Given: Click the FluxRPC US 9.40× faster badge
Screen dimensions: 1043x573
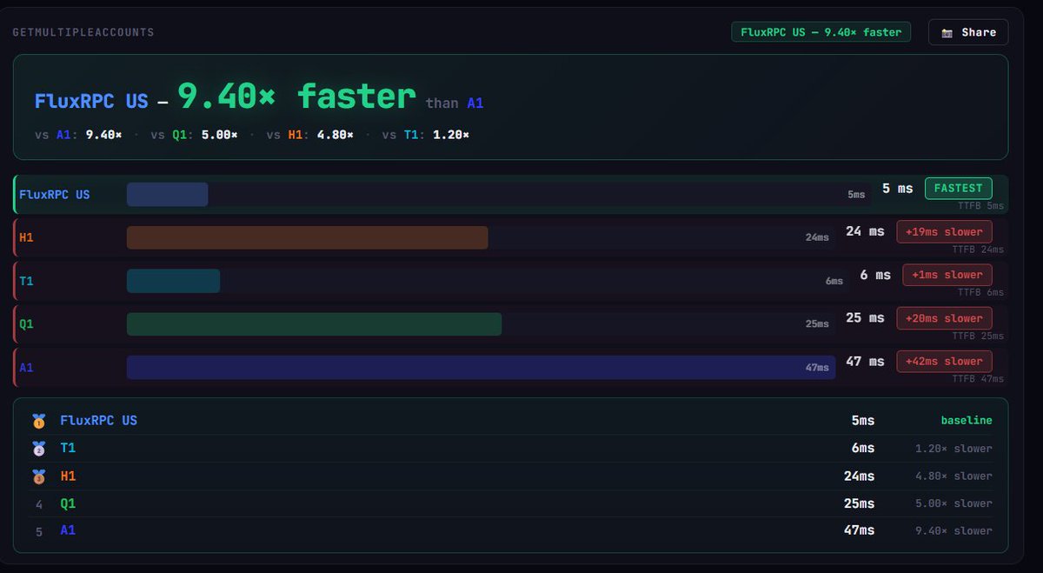Looking at the screenshot, I should [821, 32].
